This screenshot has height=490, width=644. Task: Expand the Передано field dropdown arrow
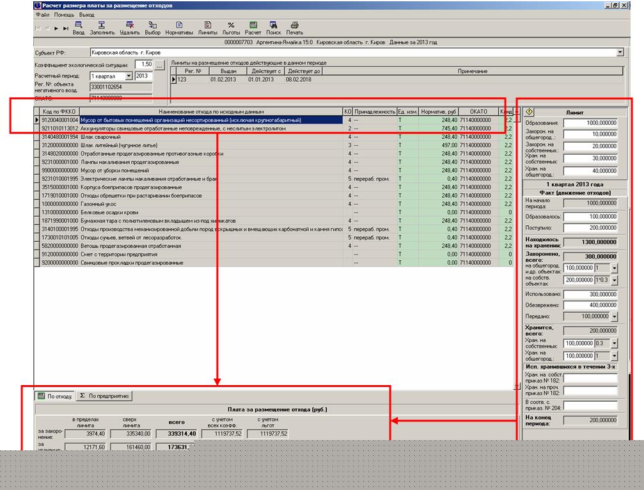(614, 317)
